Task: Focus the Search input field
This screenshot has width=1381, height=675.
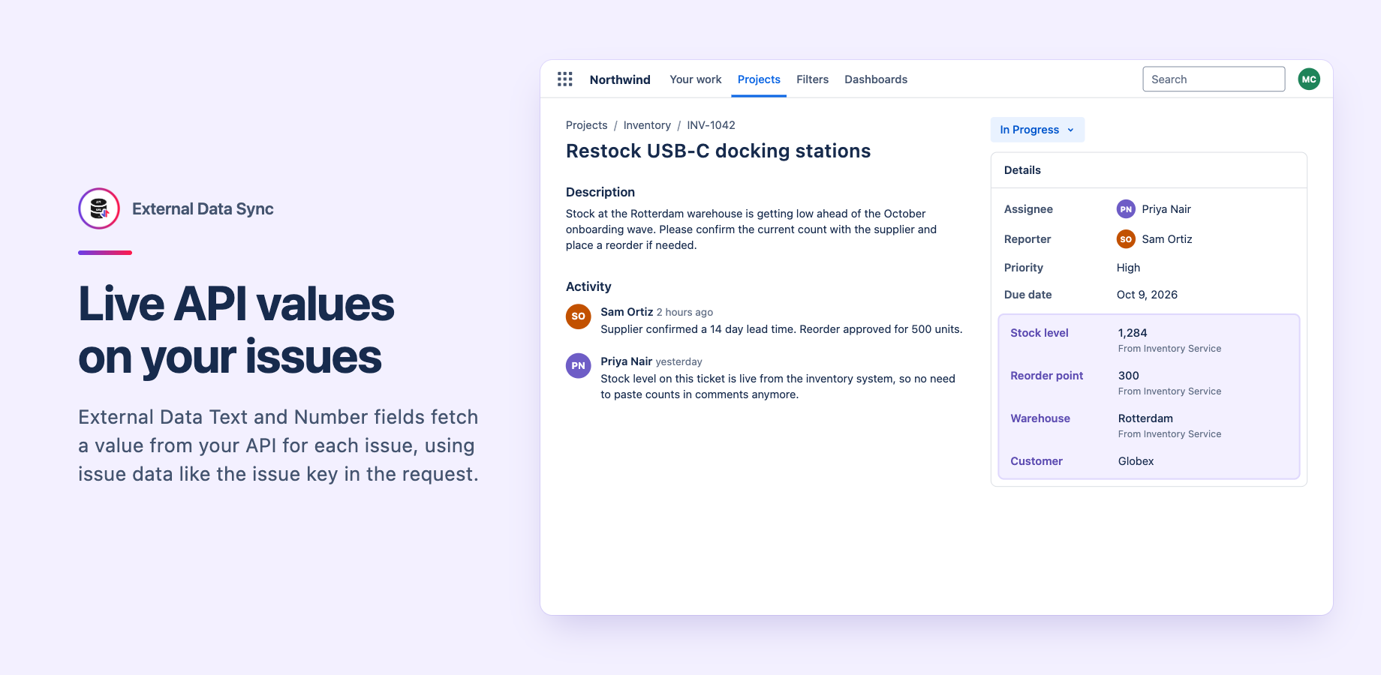Action: tap(1214, 79)
